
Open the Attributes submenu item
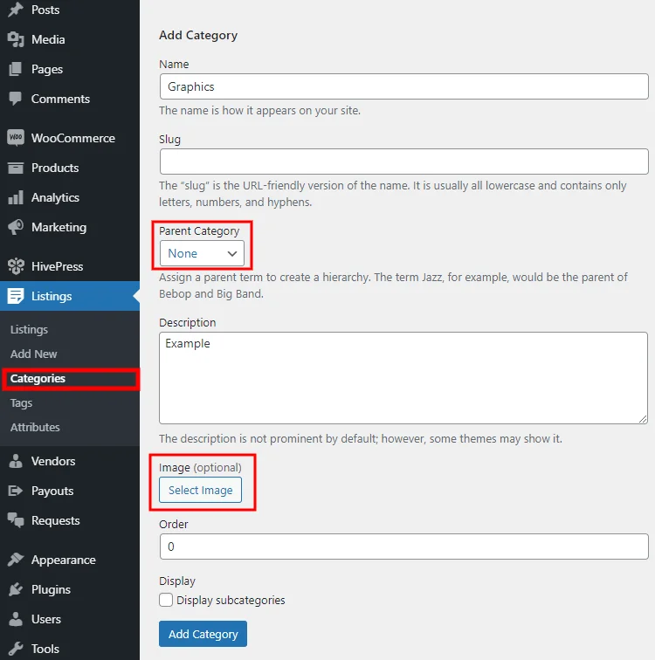35,427
